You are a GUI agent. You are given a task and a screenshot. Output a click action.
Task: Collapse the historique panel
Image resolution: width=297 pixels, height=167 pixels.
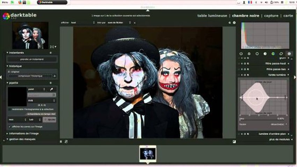(7, 66)
